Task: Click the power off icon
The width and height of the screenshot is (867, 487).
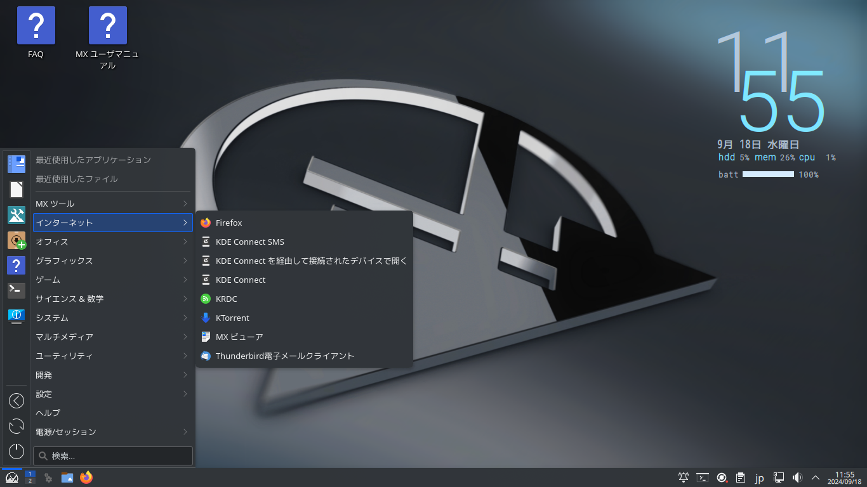Action: click(17, 451)
